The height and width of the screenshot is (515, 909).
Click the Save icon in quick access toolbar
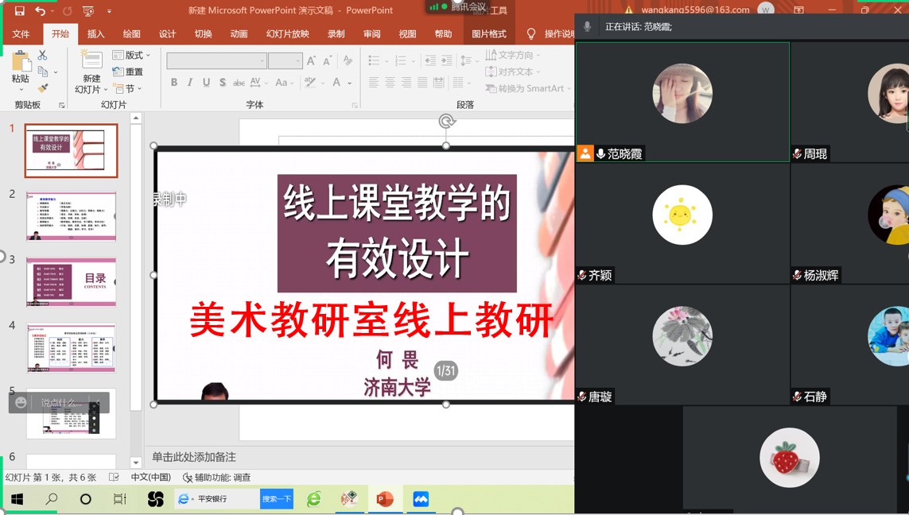(20, 11)
